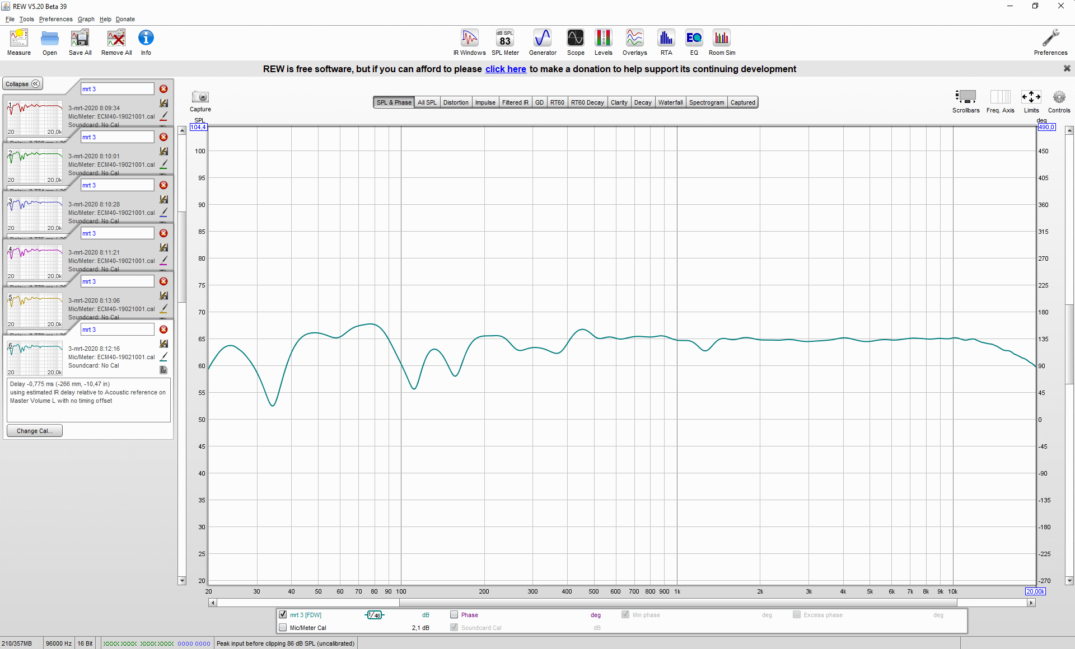Screen dimensions: 1075x649
Task: Click the Change Cal... button
Action: [x=34, y=431]
